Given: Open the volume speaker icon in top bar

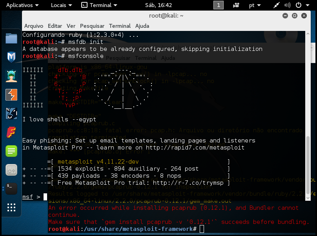Looking at the screenshot, I should [x=287, y=5].
